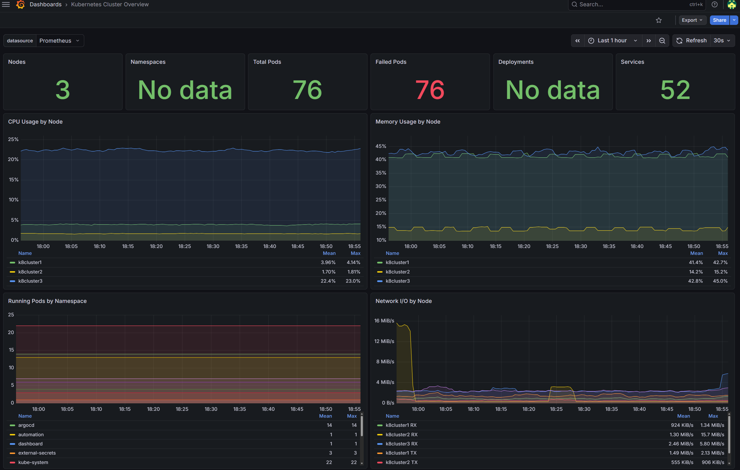Select the dashboard legend entry
Image resolution: width=740 pixels, height=470 pixels.
(x=30, y=444)
